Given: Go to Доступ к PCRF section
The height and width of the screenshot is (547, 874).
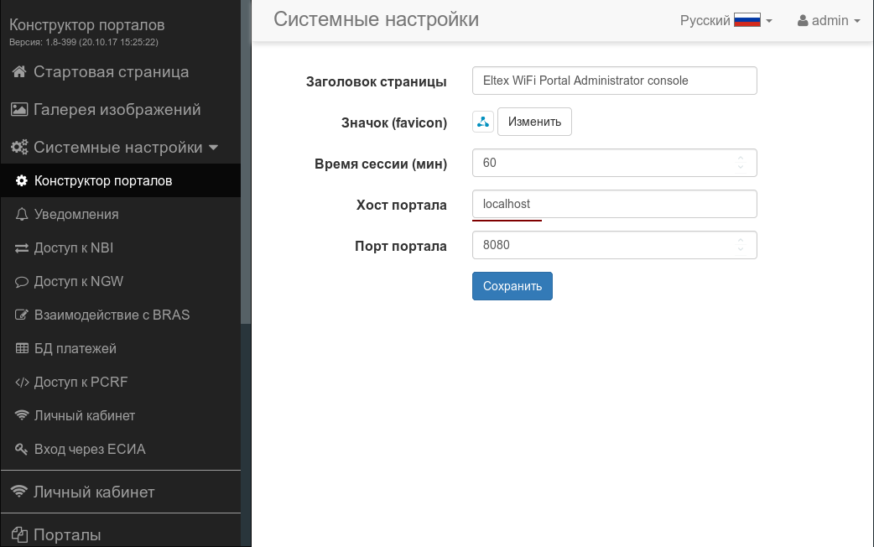Looking at the screenshot, I should coord(81,383).
